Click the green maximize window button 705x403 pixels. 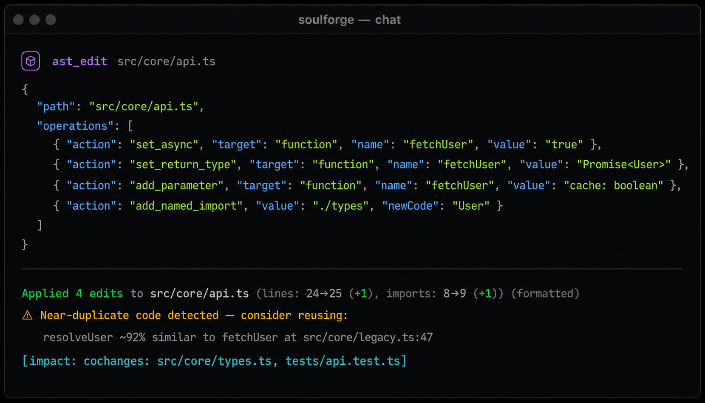pos(51,20)
